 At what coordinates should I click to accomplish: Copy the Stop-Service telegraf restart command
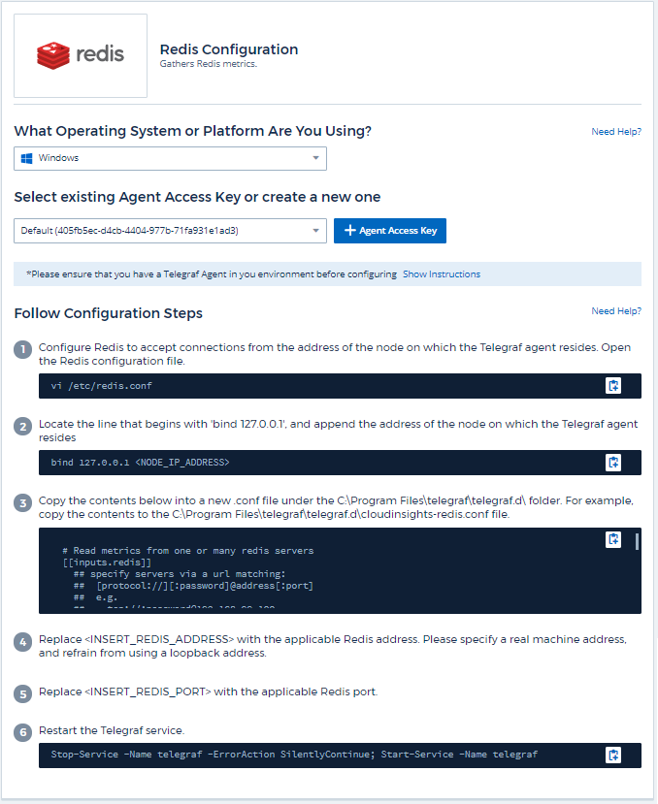pyautogui.click(x=612, y=755)
